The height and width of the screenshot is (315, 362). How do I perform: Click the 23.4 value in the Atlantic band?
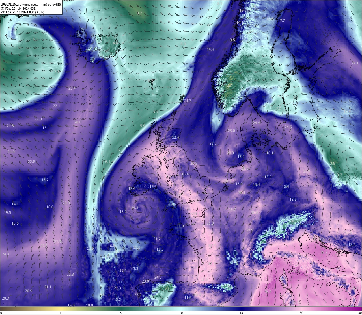click(x=72, y=88)
